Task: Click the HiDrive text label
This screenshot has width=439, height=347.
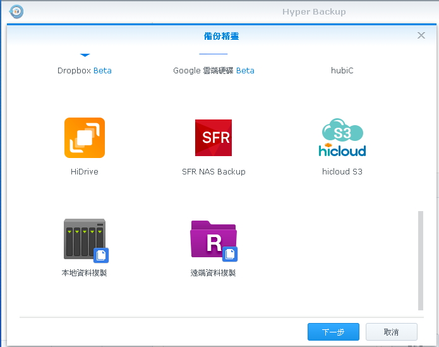Action: click(85, 172)
